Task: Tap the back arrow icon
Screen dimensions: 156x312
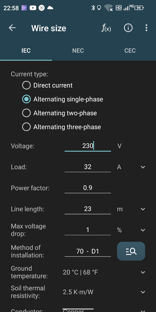Action: point(12,28)
